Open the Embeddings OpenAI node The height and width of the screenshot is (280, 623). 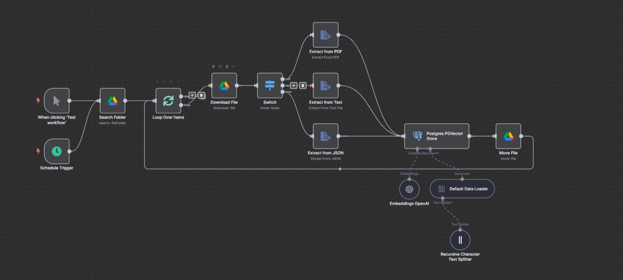[x=409, y=189]
